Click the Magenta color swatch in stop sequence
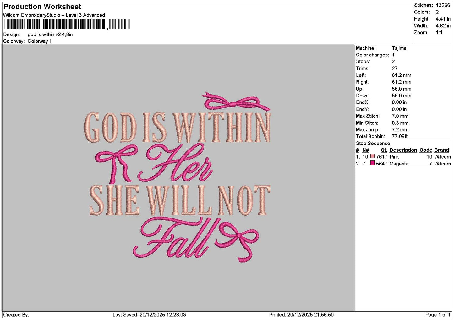 [372, 163]
